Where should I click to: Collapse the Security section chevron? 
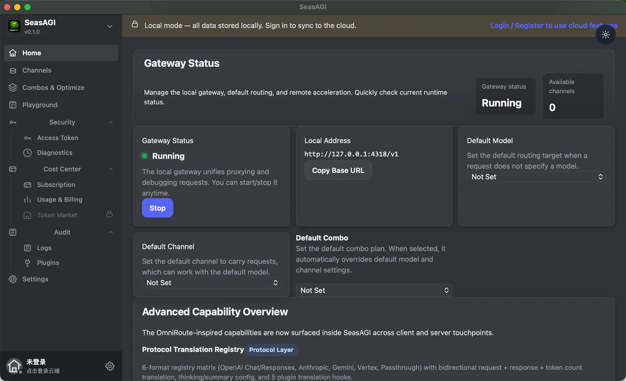point(111,123)
